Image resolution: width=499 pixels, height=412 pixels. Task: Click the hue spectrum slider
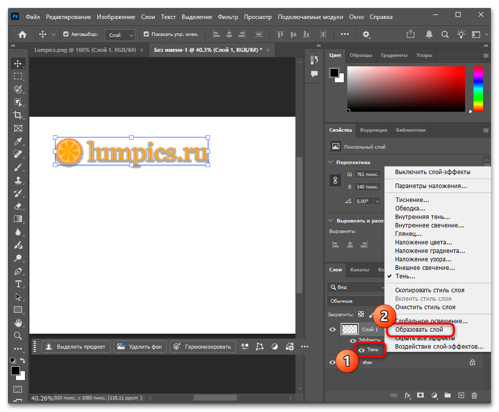pos(478,89)
